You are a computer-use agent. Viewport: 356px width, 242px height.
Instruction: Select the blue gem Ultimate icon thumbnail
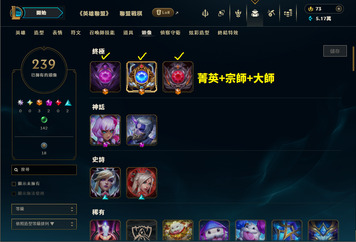[x=141, y=77]
